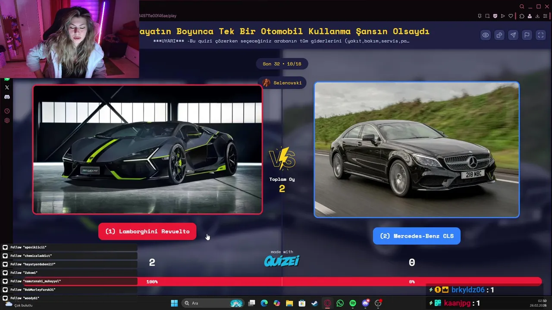Open Discord from taskbar
Viewport: 552px width, 310px height.
[365, 303]
